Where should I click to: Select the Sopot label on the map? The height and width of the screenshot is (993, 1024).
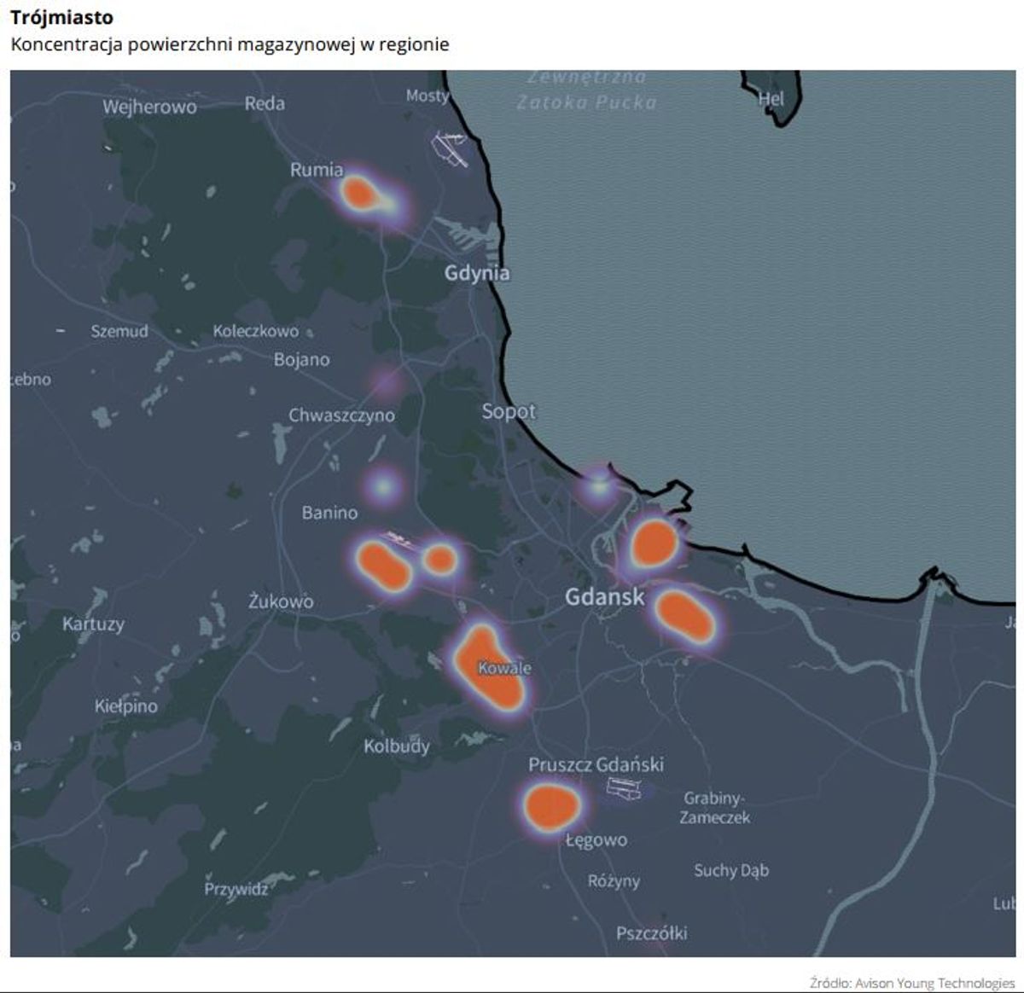click(x=509, y=411)
